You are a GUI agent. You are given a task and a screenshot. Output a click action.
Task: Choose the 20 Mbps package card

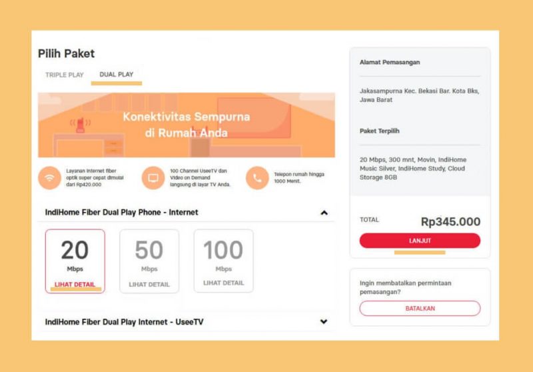[x=75, y=261]
